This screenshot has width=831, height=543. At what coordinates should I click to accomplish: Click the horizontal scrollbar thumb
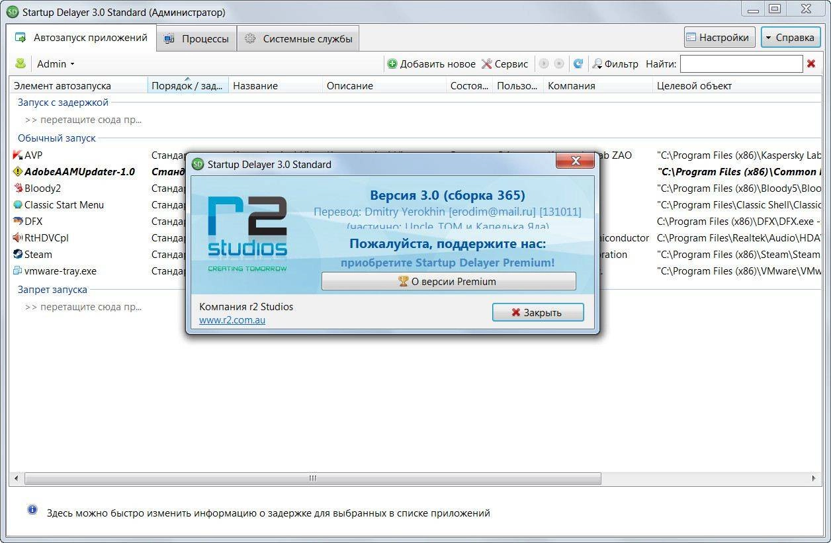pyautogui.click(x=313, y=478)
